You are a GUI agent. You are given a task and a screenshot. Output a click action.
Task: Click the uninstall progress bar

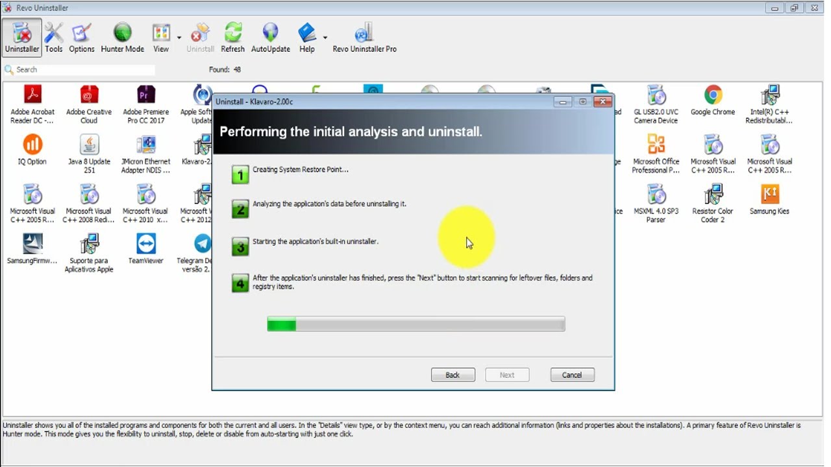(416, 324)
